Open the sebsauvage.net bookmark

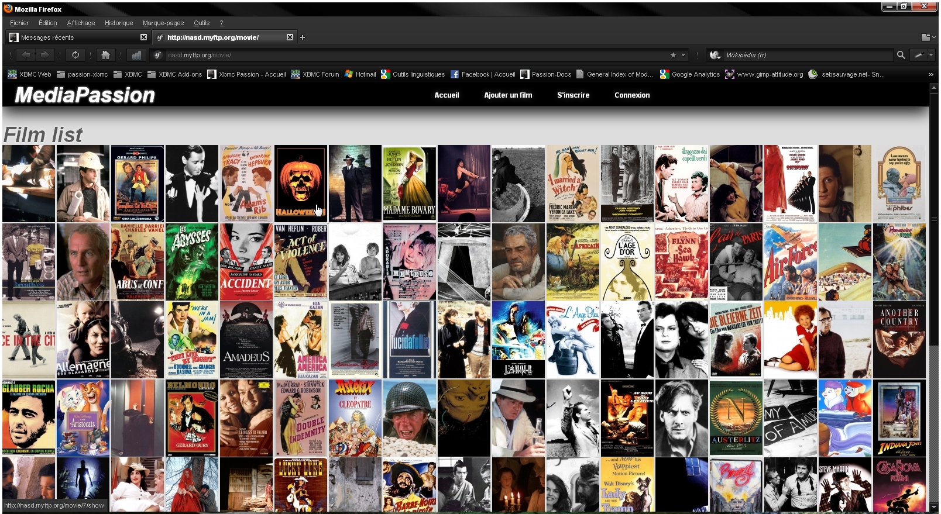click(x=846, y=74)
